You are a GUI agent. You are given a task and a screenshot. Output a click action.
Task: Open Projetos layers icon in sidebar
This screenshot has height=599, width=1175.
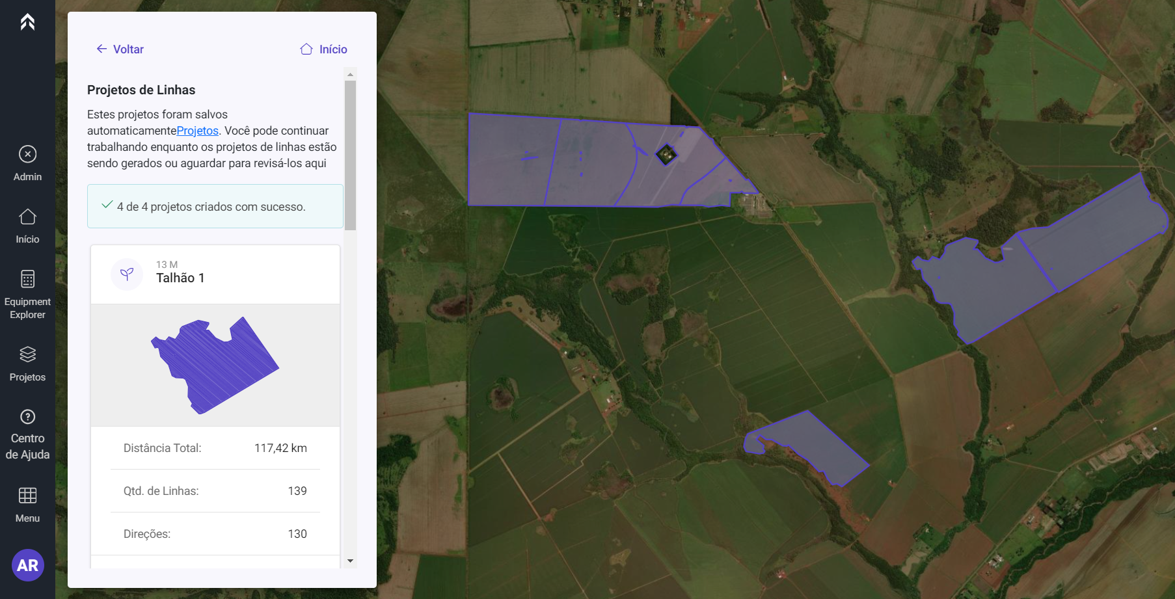pyautogui.click(x=27, y=363)
